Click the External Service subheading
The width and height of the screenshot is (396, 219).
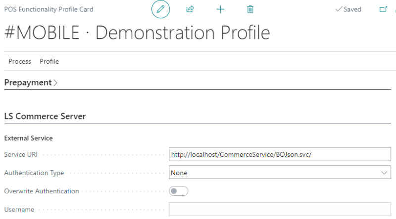(x=28, y=138)
